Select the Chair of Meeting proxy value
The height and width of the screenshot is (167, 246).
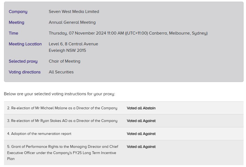tap(65, 61)
